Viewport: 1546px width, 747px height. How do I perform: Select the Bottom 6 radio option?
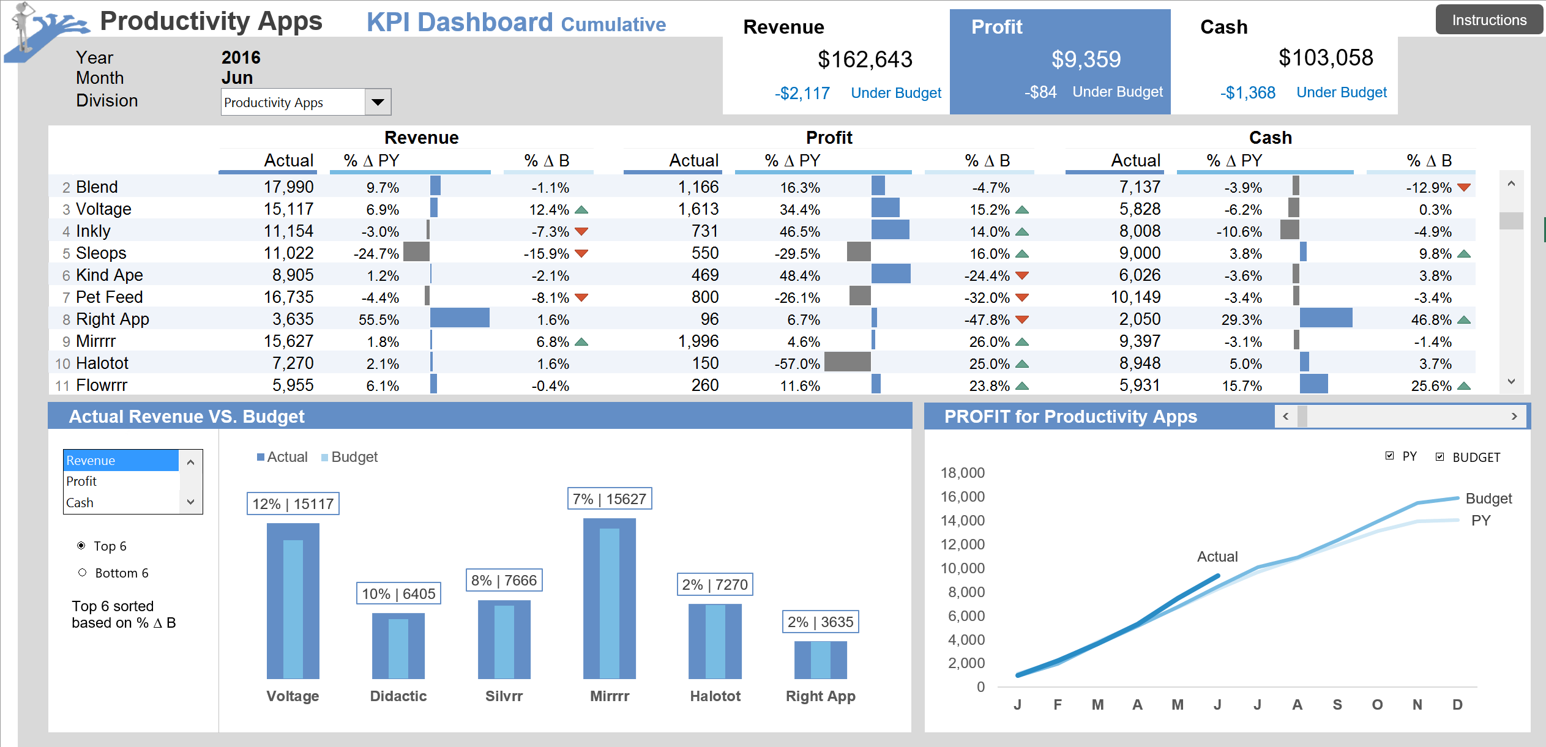83,573
